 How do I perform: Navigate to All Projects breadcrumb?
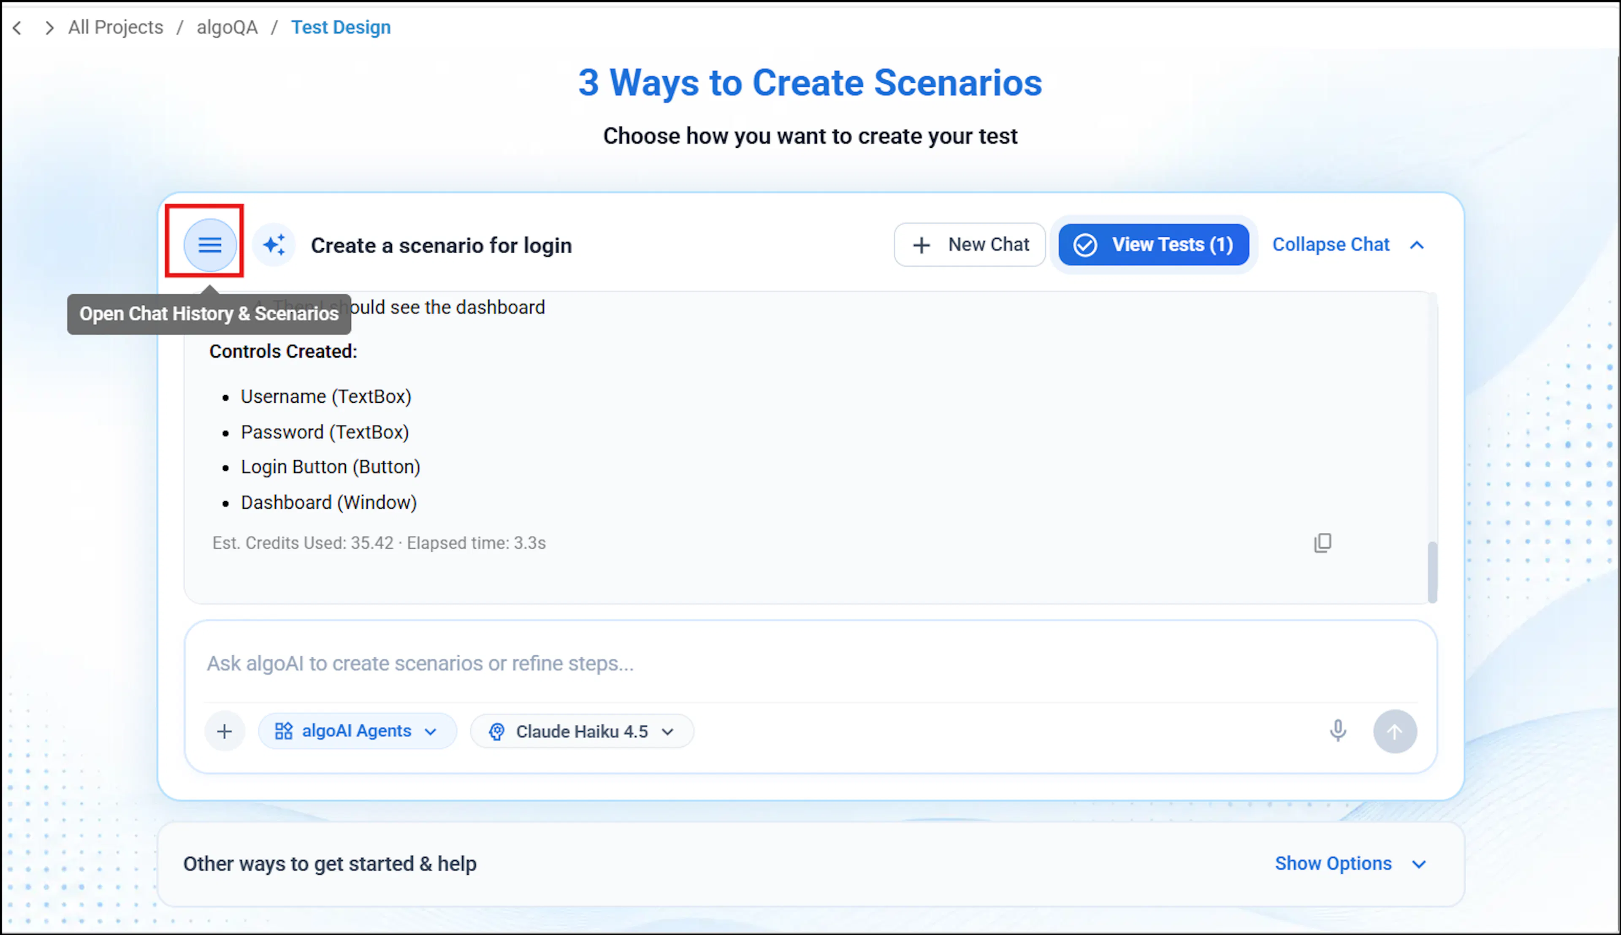[116, 27]
